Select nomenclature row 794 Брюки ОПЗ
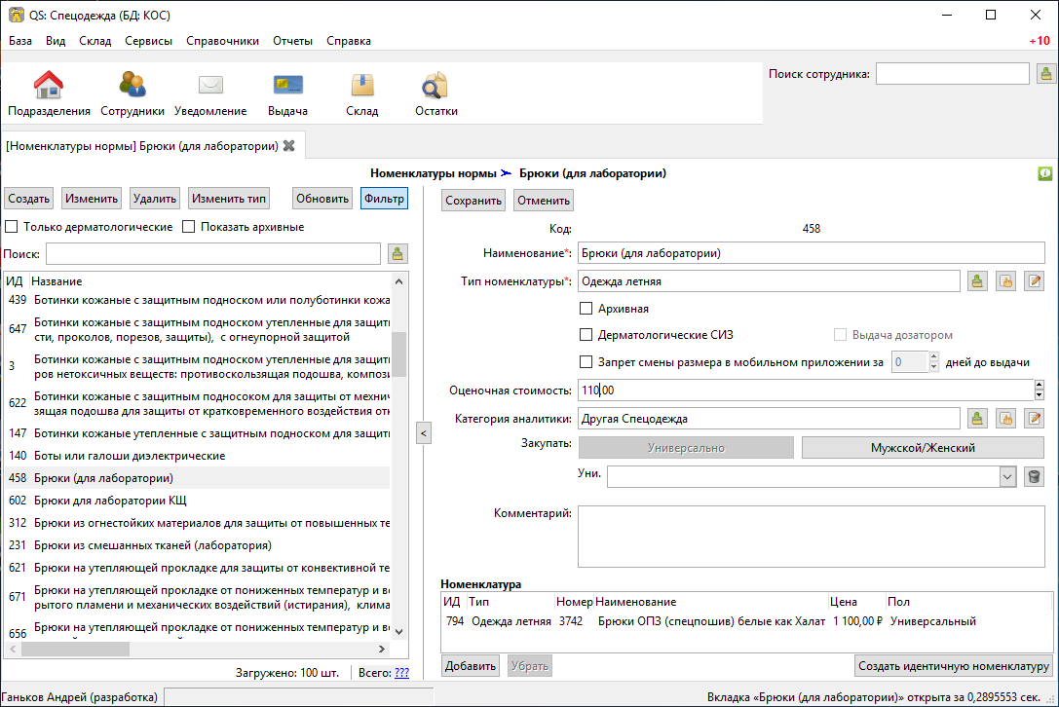 [746, 621]
